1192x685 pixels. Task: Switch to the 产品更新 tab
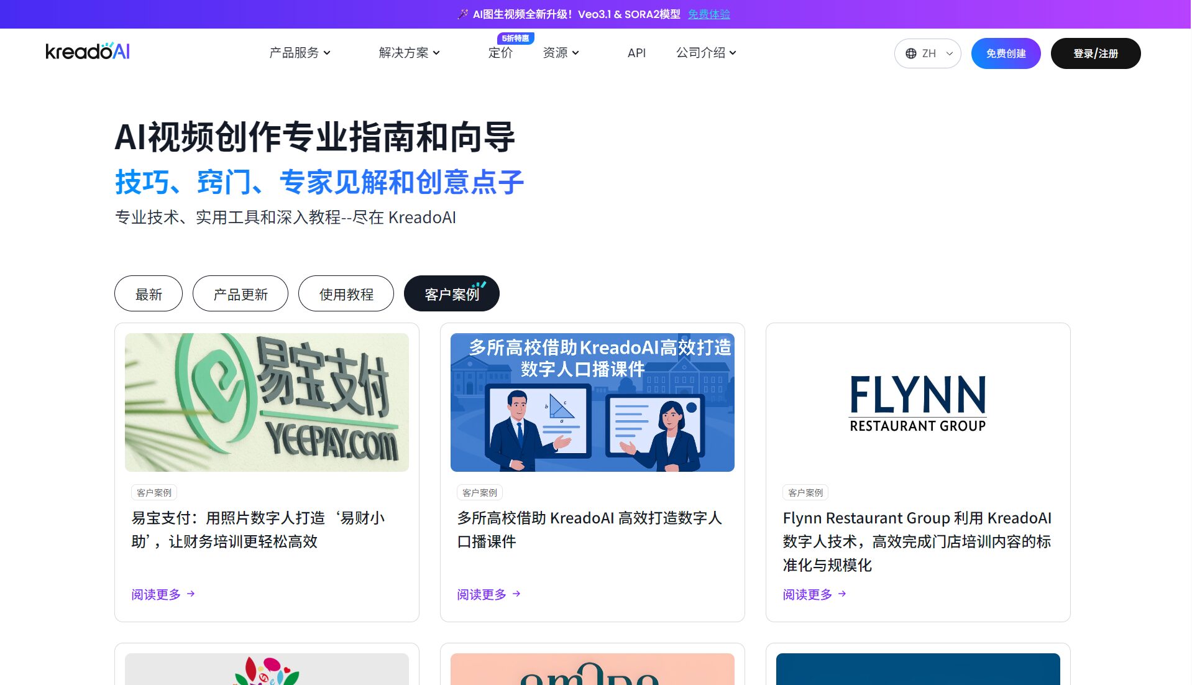point(241,294)
